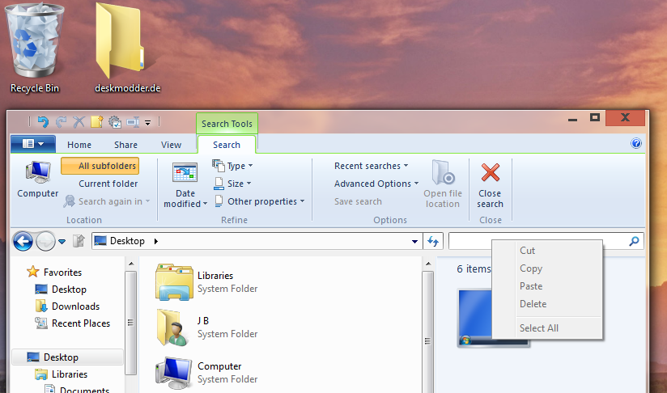Expand the arrow after Desktop in address bar
The height and width of the screenshot is (393, 667).
pyautogui.click(x=156, y=241)
